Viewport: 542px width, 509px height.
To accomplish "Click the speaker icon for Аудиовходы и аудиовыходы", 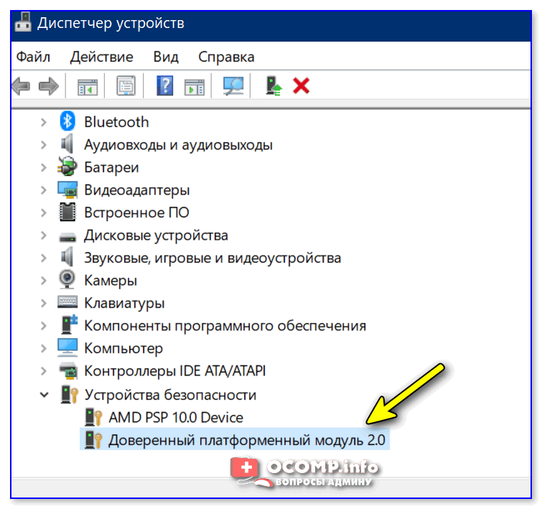I will coord(67,144).
